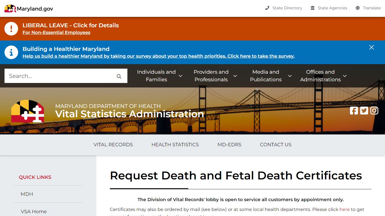The height and width of the screenshot is (216, 385).
Task: Click the State Directory phone icon
Action: pos(267,8)
